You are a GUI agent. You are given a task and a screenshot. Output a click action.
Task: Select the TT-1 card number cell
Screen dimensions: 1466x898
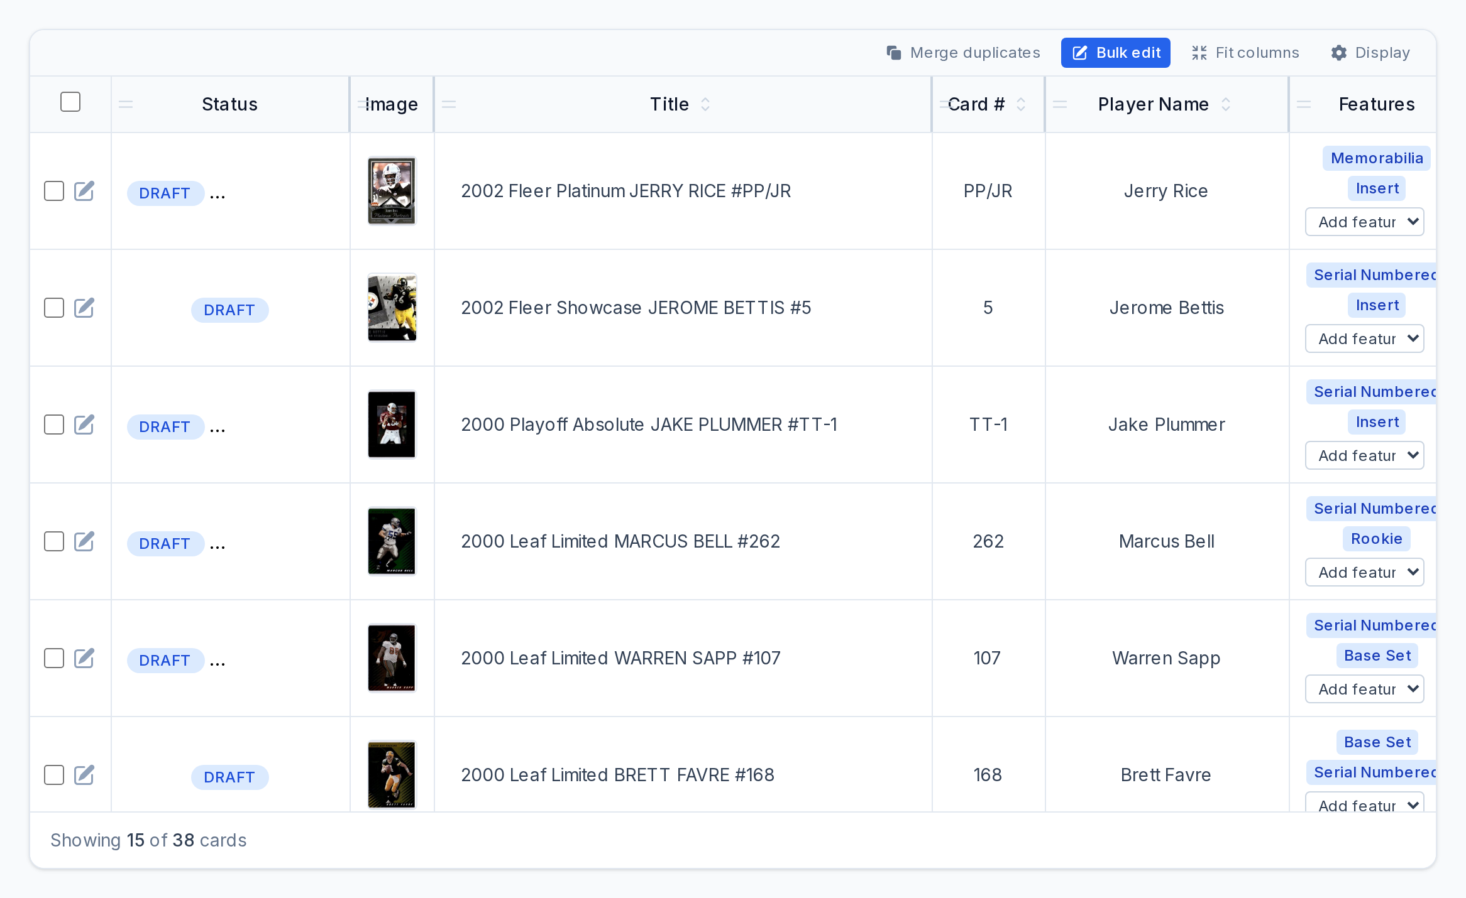click(x=988, y=425)
